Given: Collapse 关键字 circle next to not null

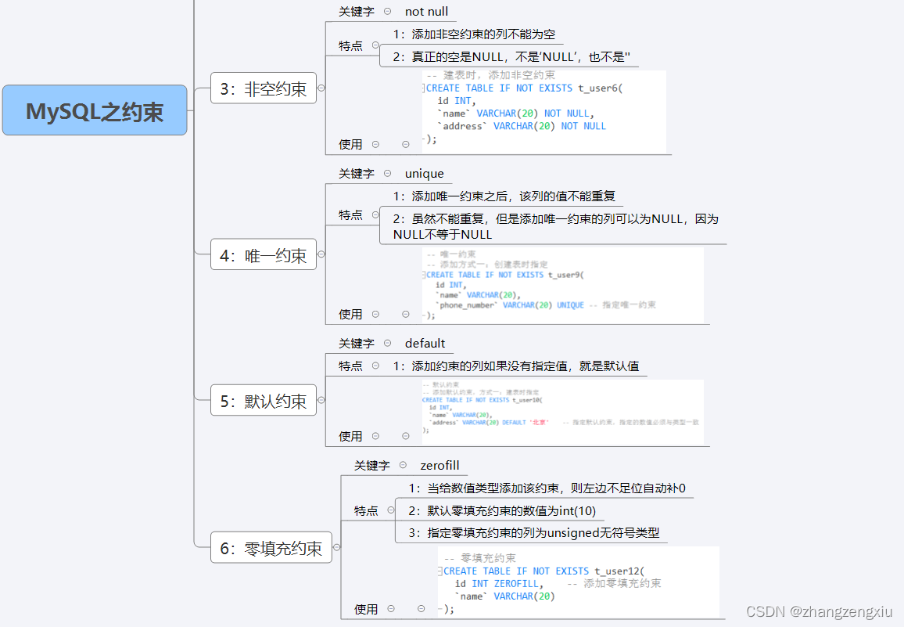Looking at the screenshot, I should [387, 12].
